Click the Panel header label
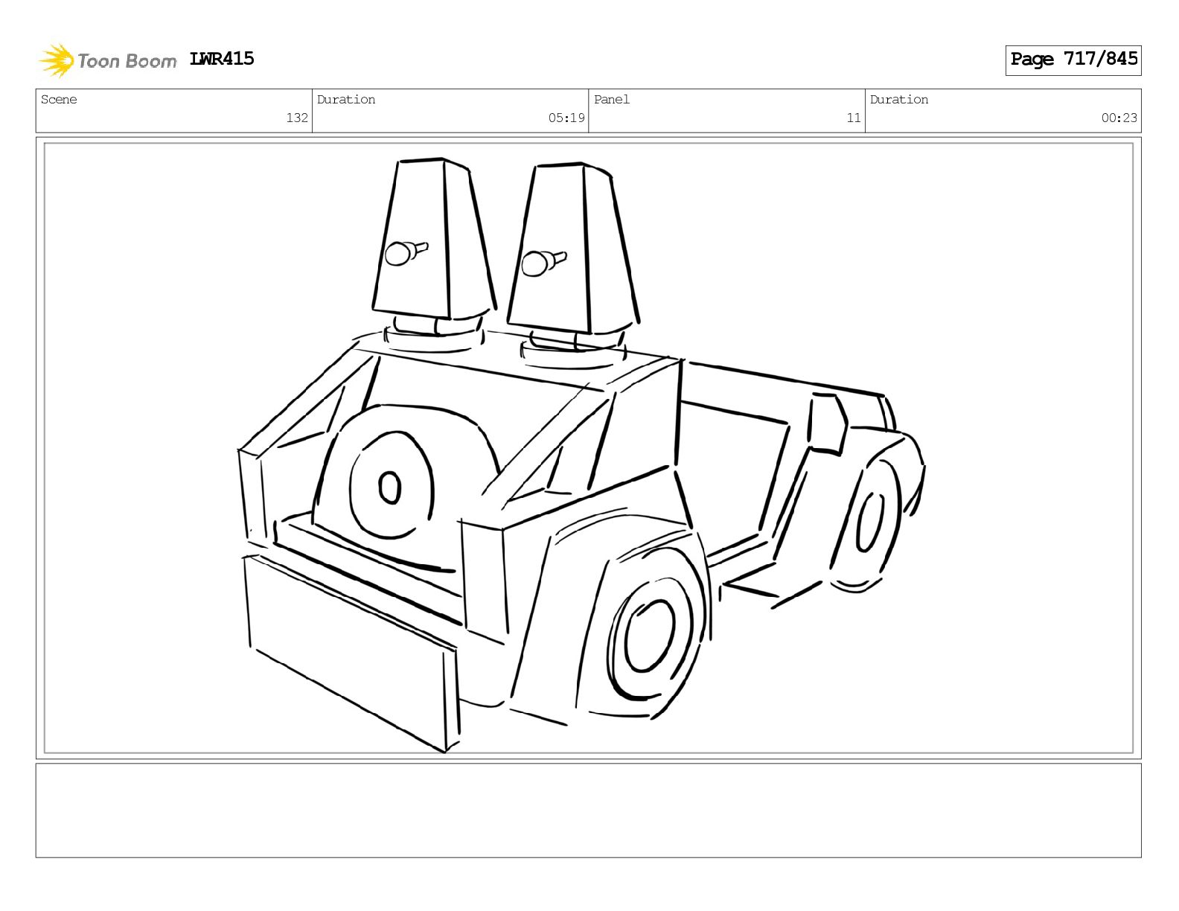This screenshot has width=1179, height=911. [611, 100]
